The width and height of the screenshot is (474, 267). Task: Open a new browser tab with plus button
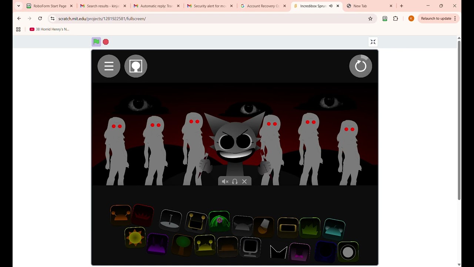(x=401, y=6)
